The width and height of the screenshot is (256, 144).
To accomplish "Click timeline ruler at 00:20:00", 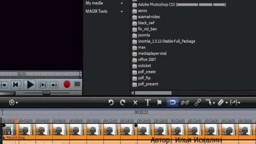I will [x=178, y=121].
